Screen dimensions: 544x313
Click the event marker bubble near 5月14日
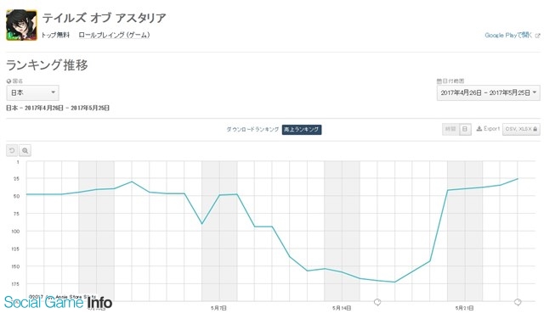pyautogui.click(x=377, y=302)
